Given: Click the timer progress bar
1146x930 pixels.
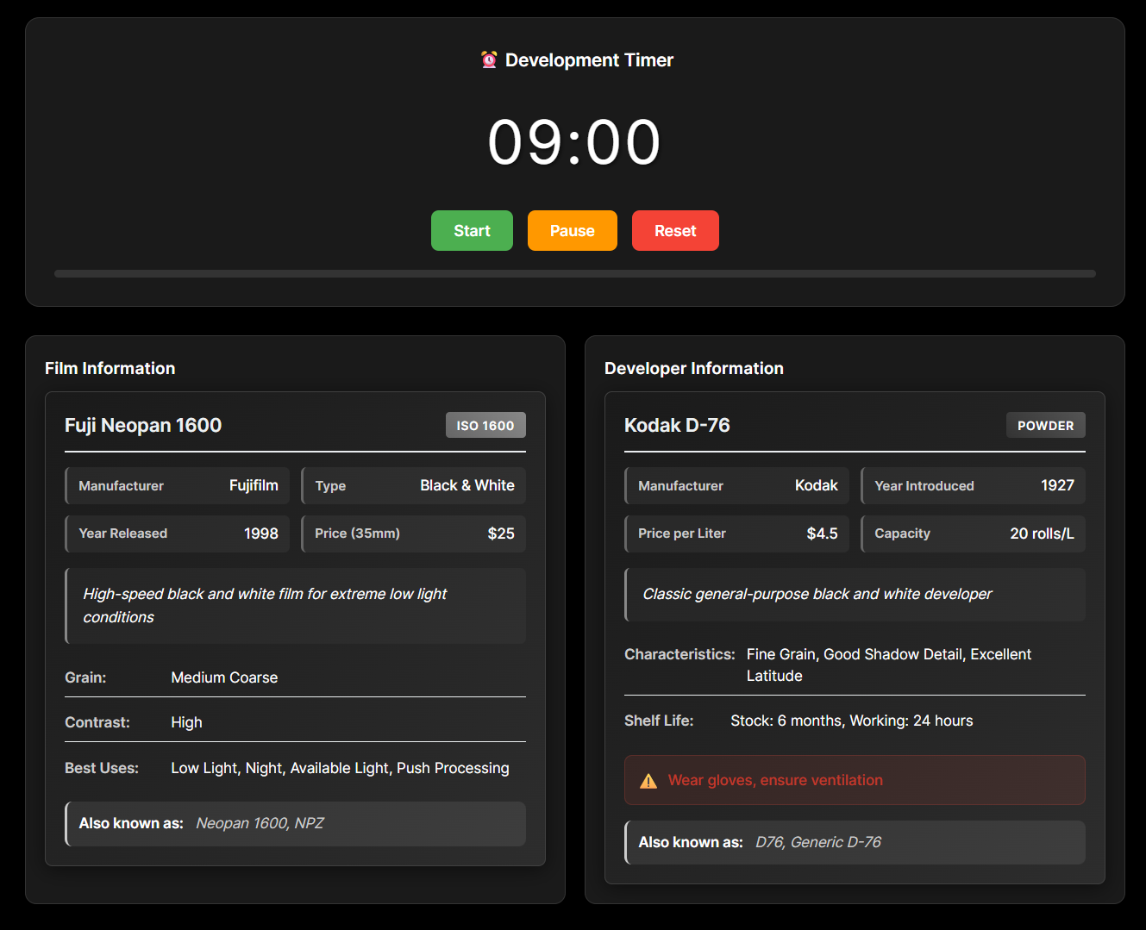Looking at the screenshot, I should (x=575, y=274).
